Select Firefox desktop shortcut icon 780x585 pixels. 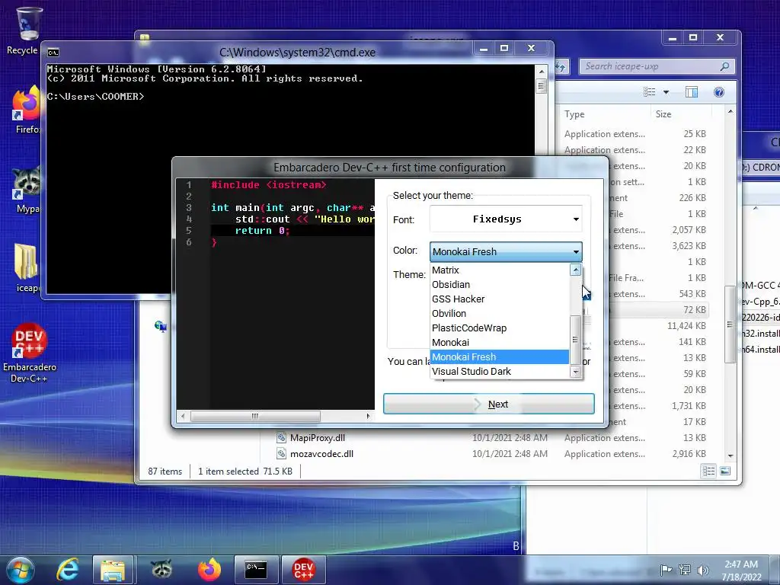pos(26,110)
